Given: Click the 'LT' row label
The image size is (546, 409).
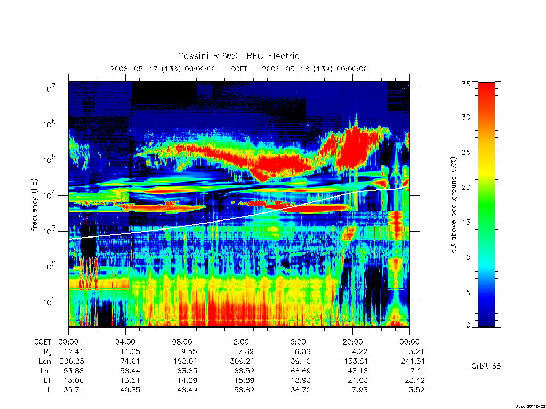Looking at the screenshot, I should pyautogui.click(x=47, y=381).
